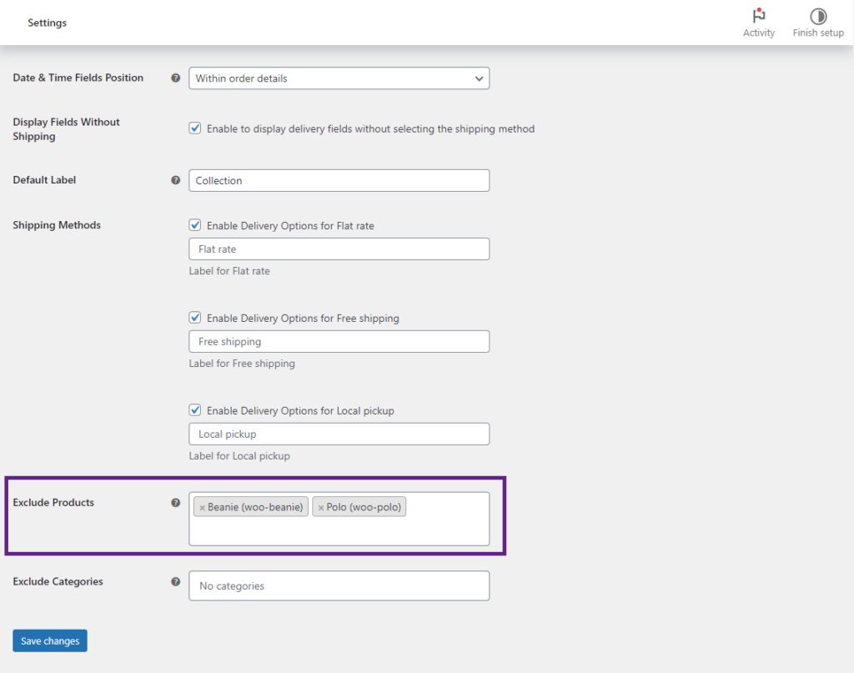The image size is (854, 673).
Task: Open the Within order details dropdown
Action: click(x=339, y=78)
